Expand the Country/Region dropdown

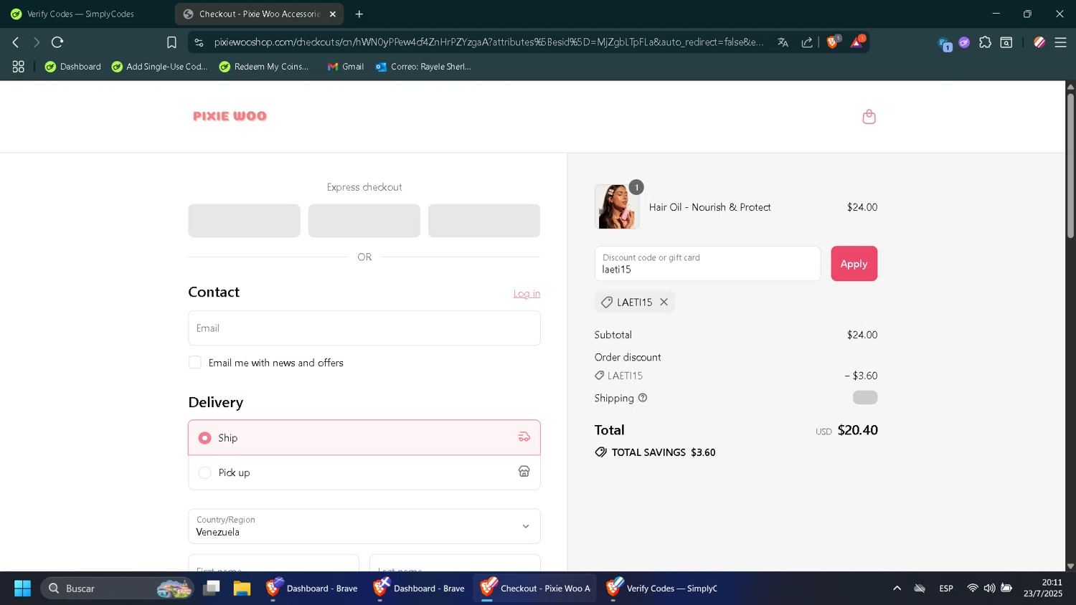pos(364,526)
